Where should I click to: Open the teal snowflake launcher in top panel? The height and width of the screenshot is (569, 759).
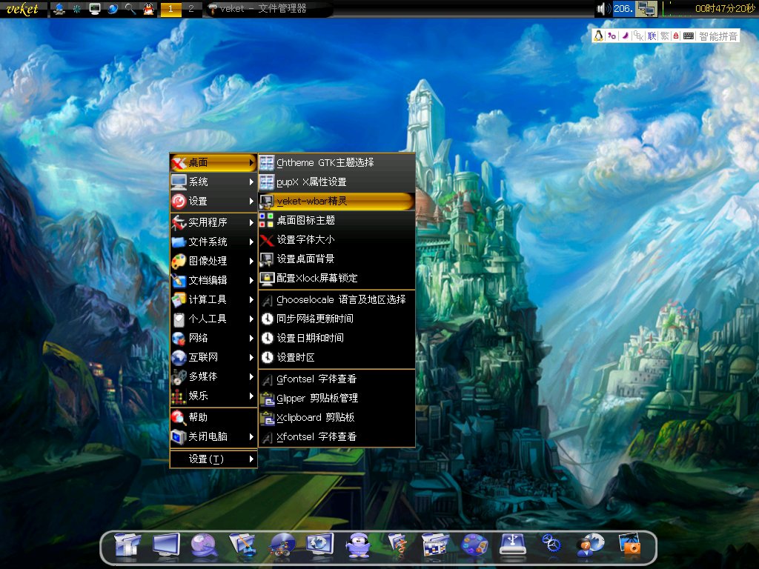click(76, 9)
